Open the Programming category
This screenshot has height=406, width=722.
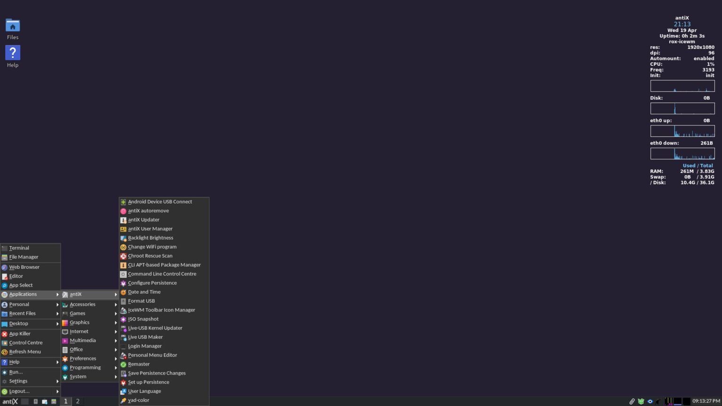85,367
